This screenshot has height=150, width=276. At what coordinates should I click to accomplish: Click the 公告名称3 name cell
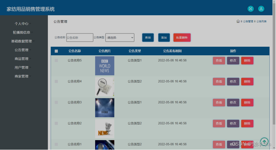[x=74, y=102]
